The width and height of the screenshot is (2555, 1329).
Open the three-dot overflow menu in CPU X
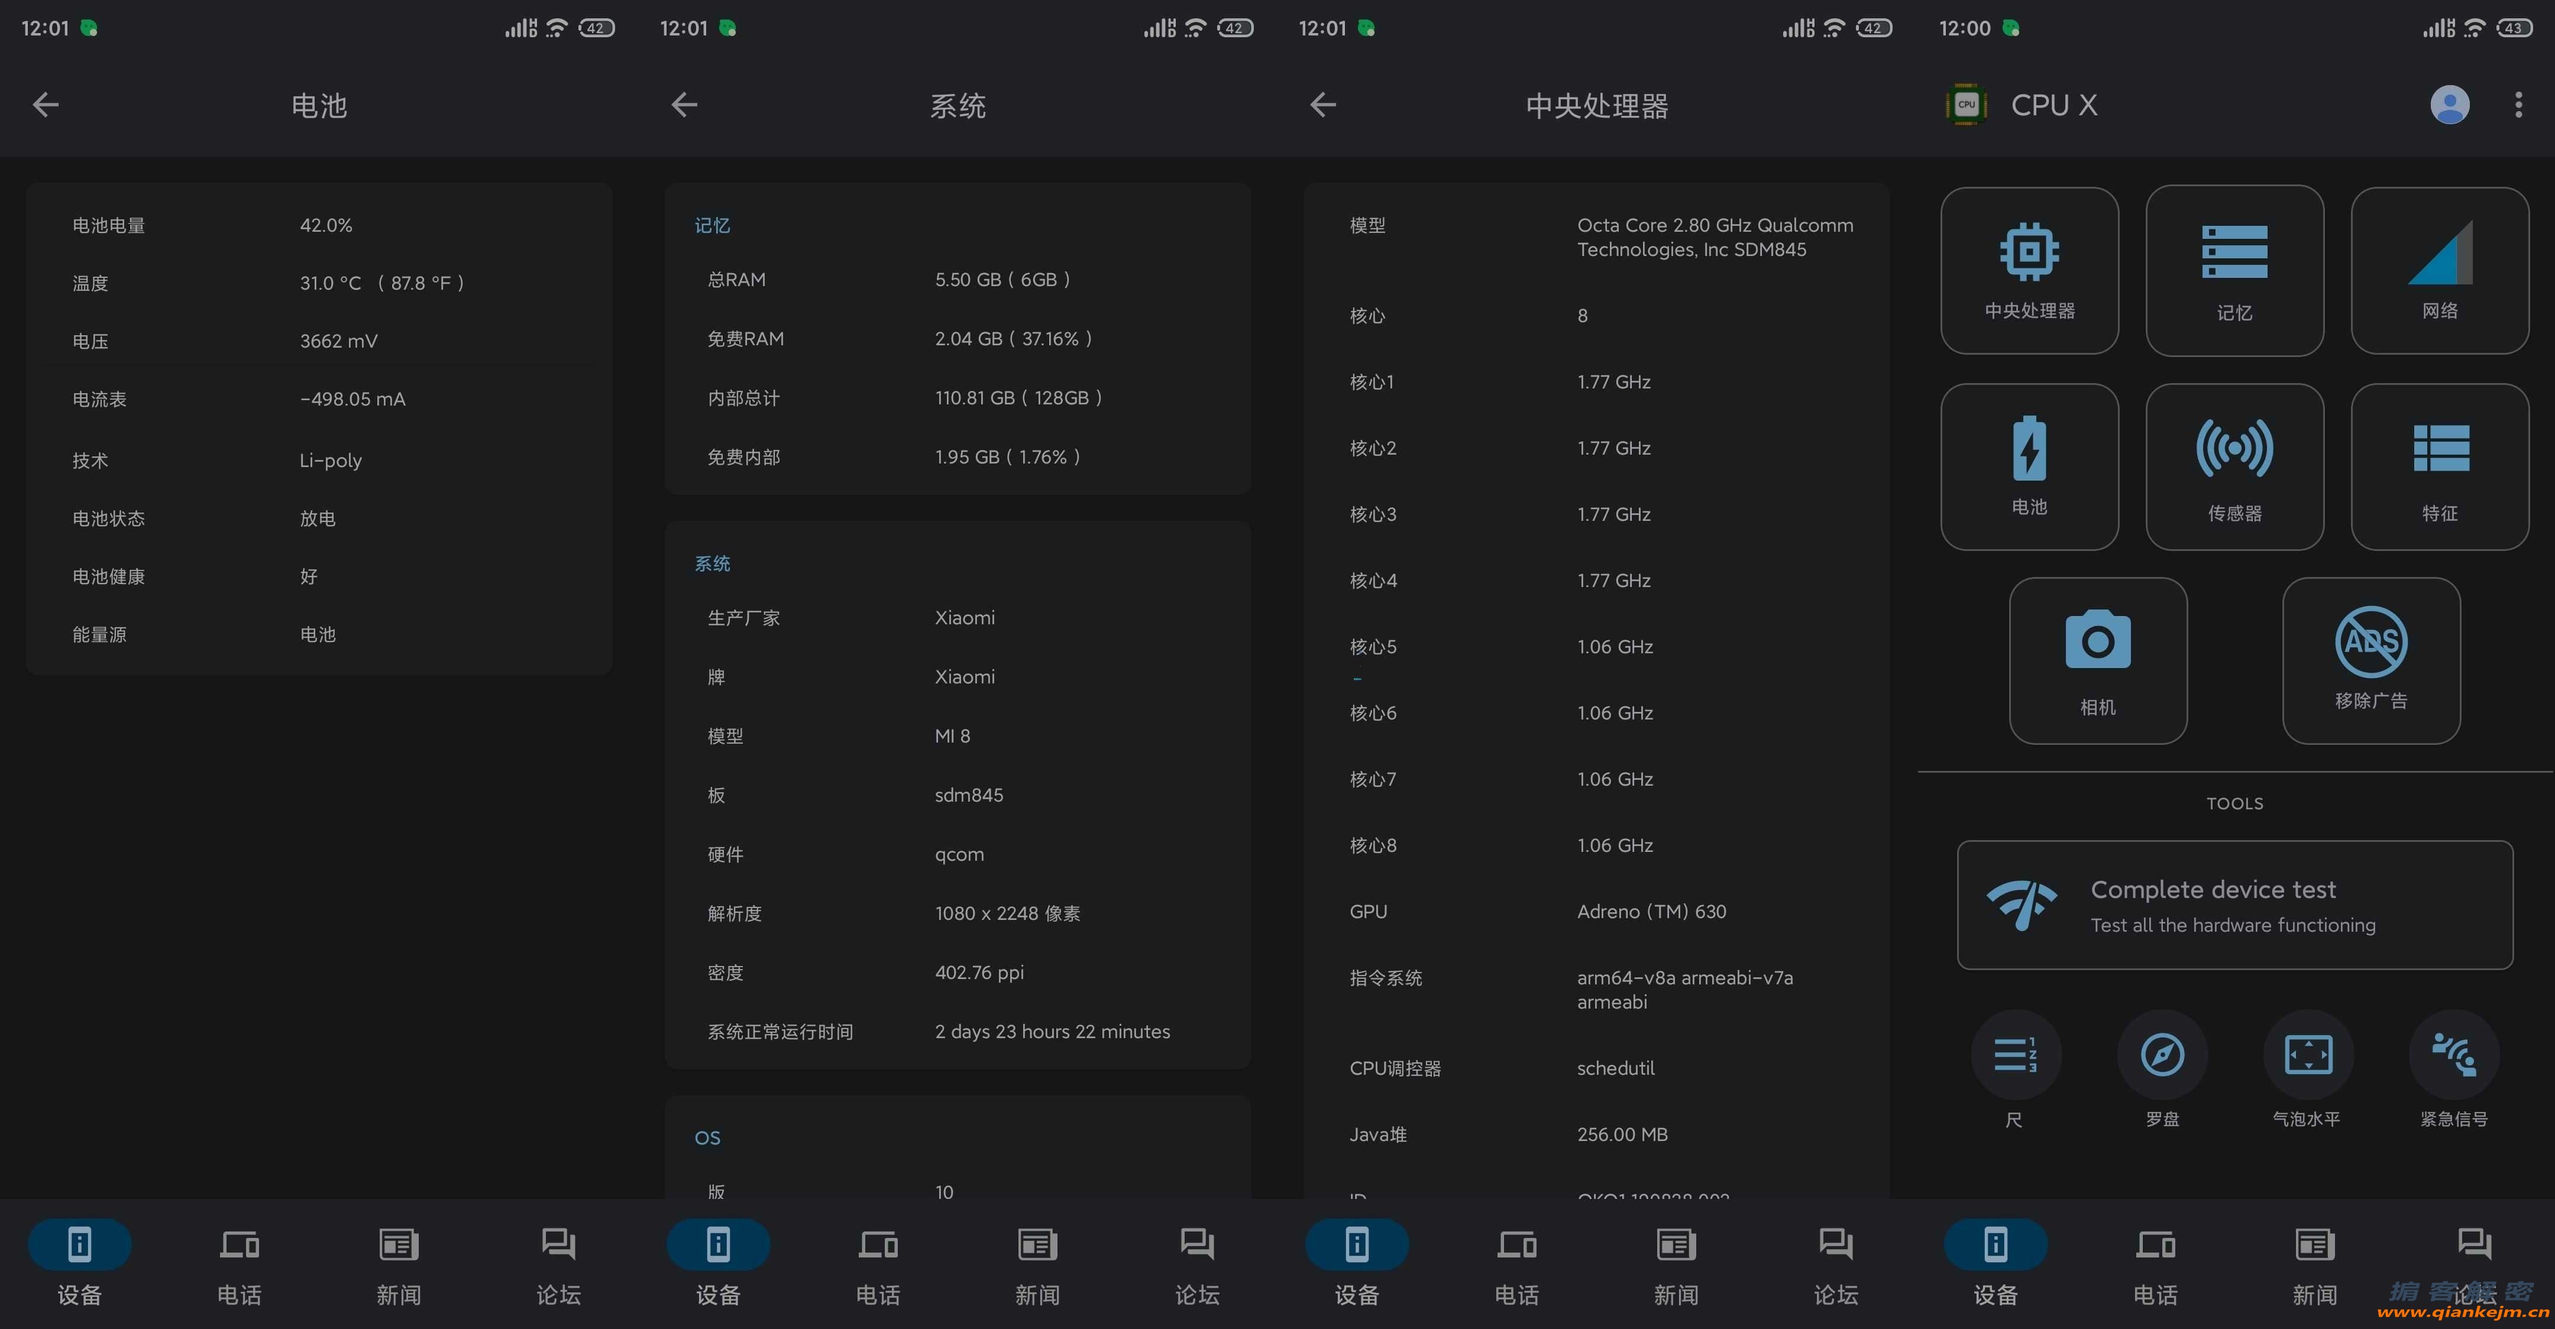tap(2518, 104)
